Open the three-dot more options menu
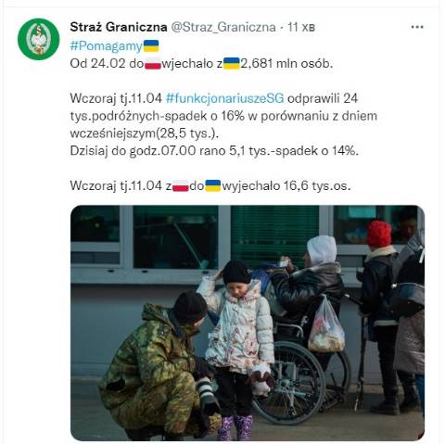 (x=417, y=27)
